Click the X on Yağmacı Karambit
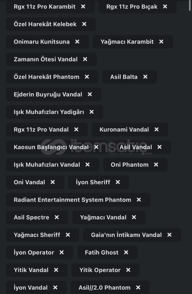Viewport: 192px width, 294px height. point(161,42)
